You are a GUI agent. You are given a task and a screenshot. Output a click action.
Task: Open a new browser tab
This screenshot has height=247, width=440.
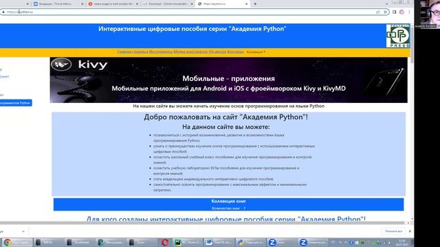(x=255, y=4)
